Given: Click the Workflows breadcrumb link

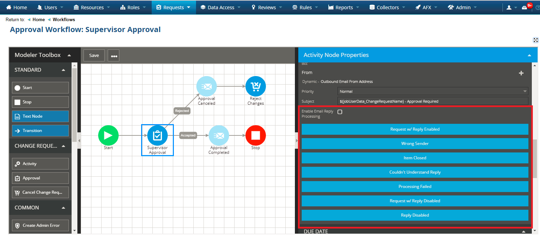Looking at the screenshot, I should (64, 20).
